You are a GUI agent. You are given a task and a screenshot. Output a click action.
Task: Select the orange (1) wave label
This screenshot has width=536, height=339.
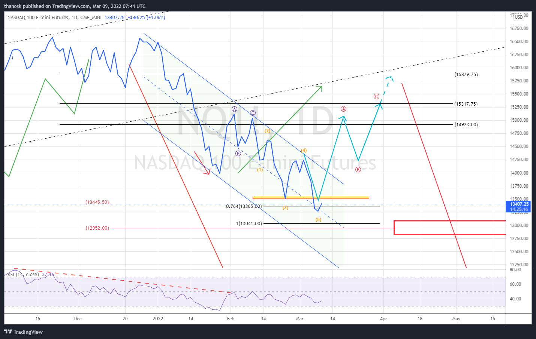[260, 170]
